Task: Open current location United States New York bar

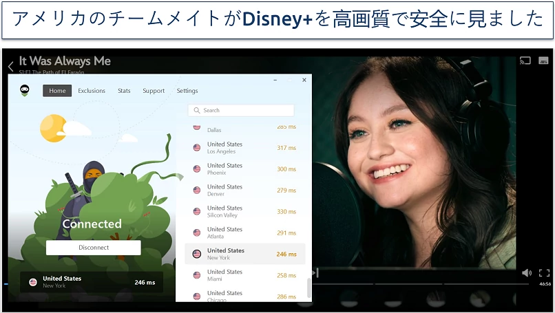Action: 92,282
